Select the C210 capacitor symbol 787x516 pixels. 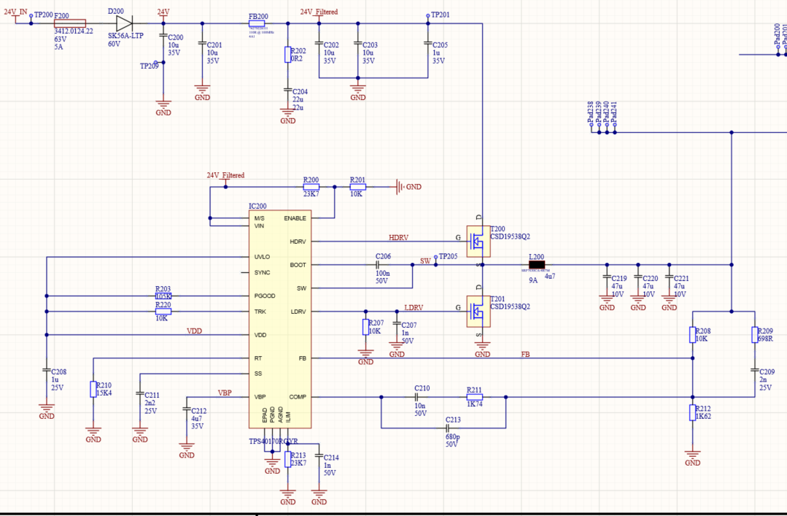(416, 397)
